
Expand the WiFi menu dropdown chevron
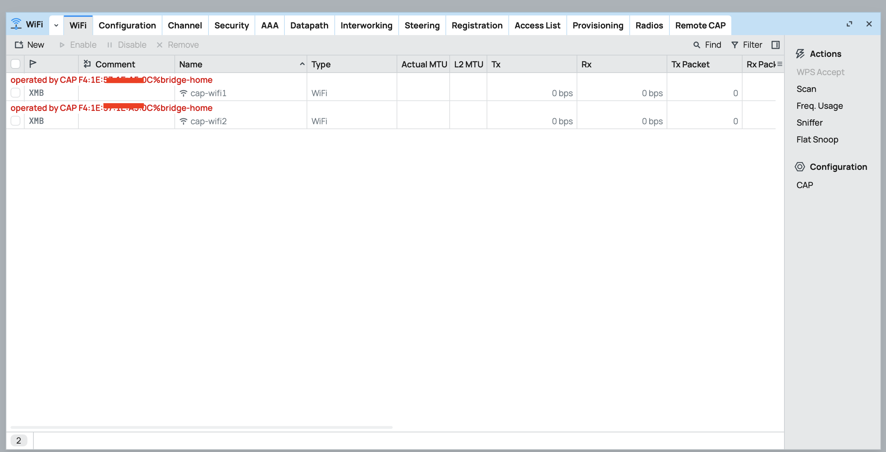(x=56, y=25)
